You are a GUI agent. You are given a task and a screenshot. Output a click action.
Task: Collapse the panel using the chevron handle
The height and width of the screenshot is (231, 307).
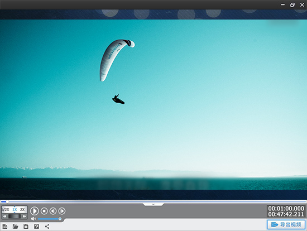153,204
